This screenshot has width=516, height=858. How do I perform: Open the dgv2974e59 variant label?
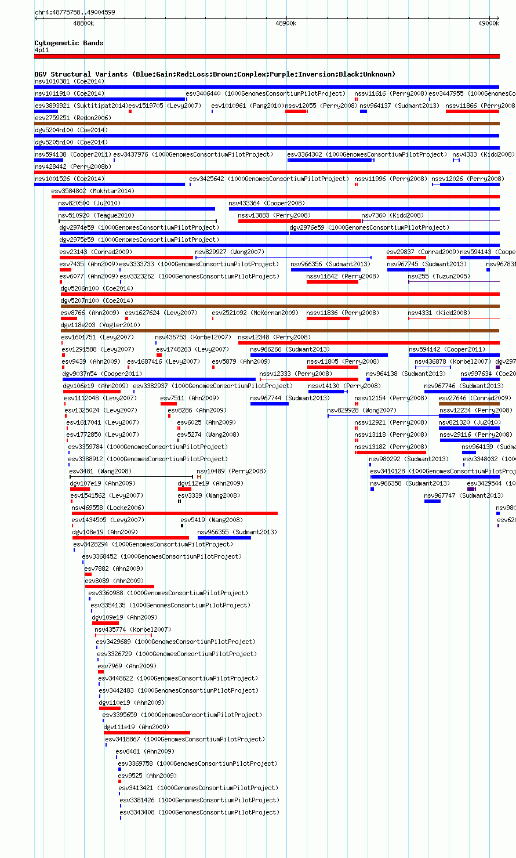(139, 228)
